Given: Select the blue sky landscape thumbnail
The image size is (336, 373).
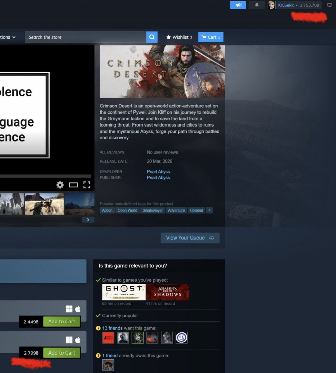Looking at the screenshot, I should pyautogui.click(x=79, y=204).
